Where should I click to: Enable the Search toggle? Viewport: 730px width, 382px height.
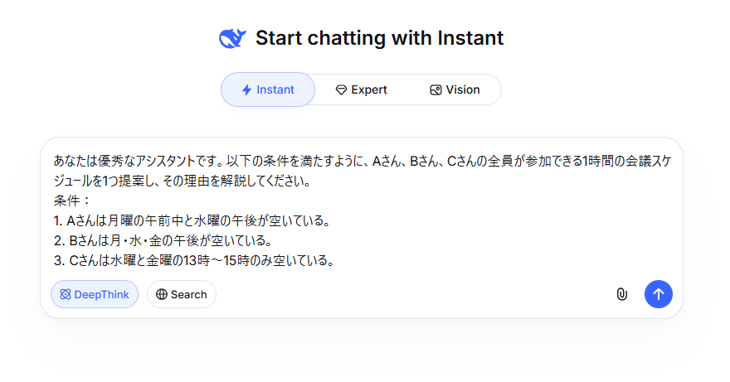182,294
